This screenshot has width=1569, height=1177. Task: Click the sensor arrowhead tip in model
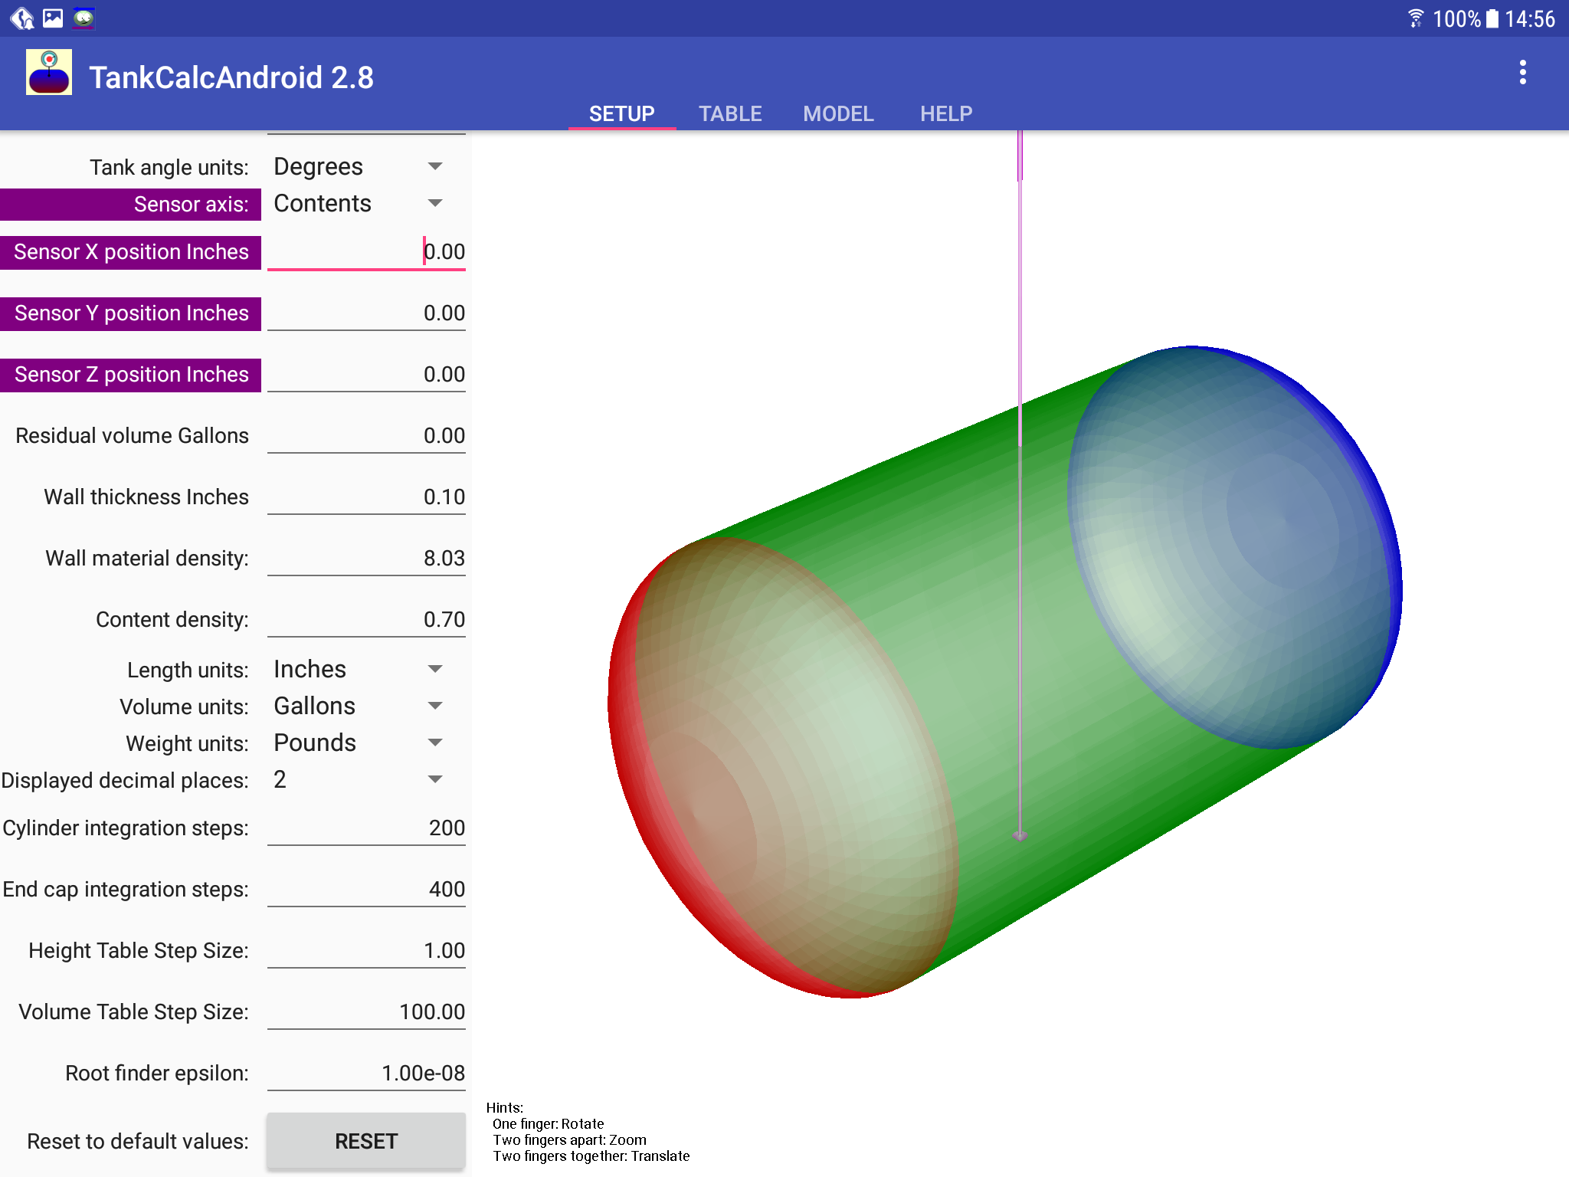point(1020,836)
